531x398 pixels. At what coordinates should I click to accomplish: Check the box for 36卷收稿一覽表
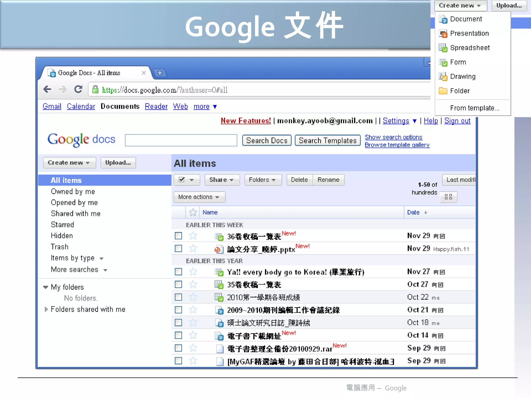click(178, 236)
